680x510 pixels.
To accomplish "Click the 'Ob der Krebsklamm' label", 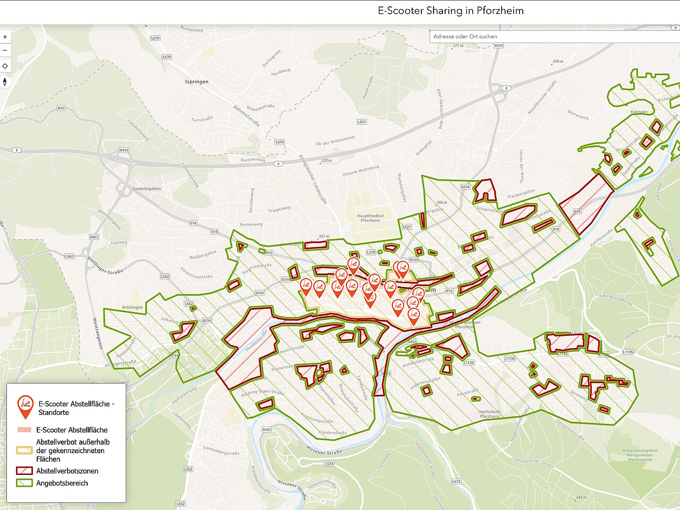I will (x=335, y=141).
